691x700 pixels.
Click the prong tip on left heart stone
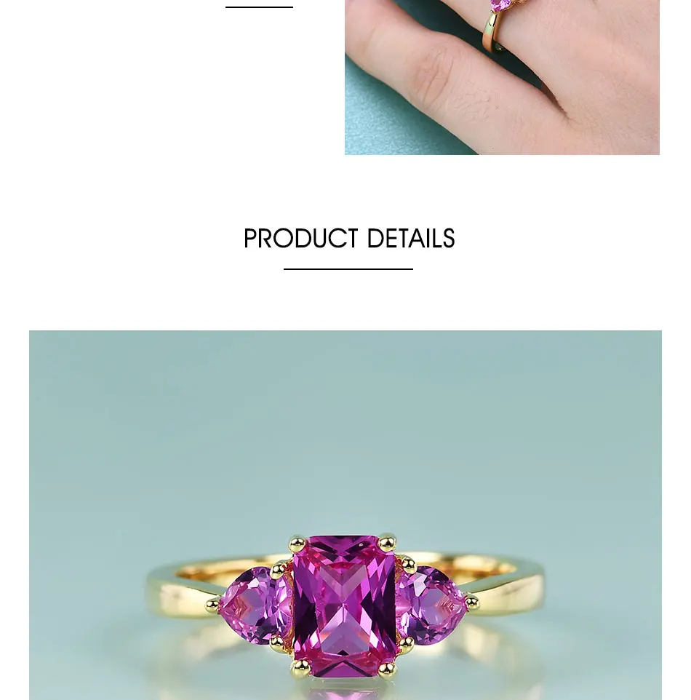coord(213,605)
